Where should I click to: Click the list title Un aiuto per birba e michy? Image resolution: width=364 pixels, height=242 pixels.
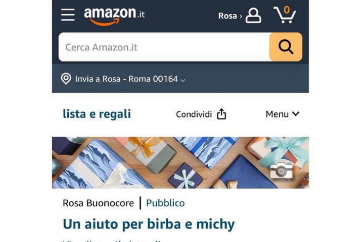[149, 224]
